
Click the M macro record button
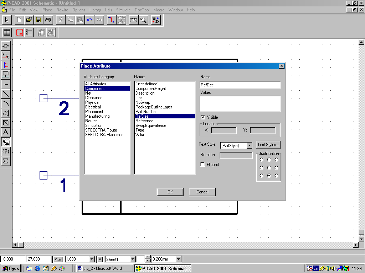pos(100,259)
